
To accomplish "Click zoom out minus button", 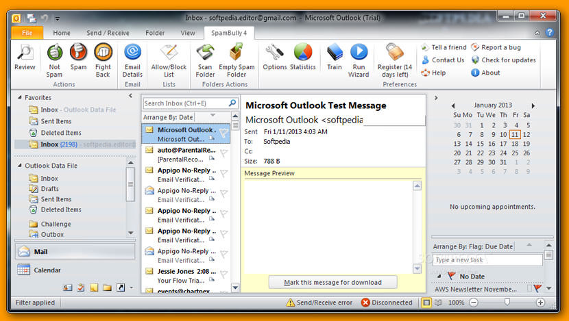I will coord(474,302).
